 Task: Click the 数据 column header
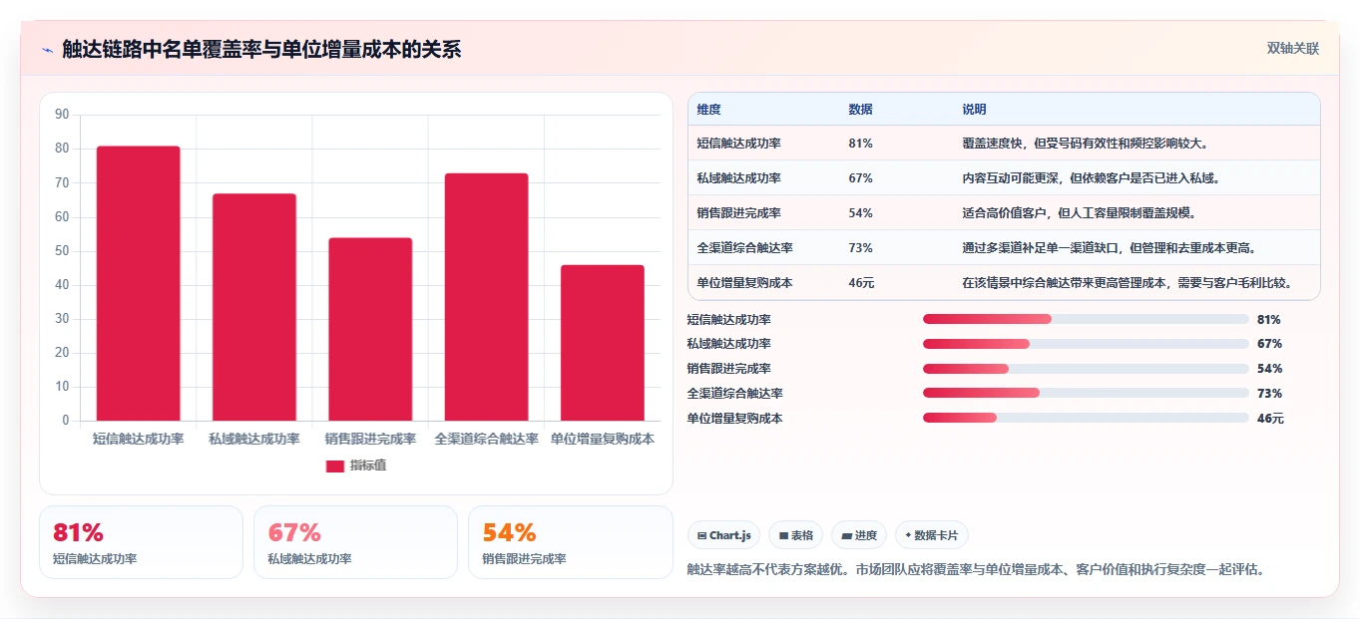tap(860, 110)
